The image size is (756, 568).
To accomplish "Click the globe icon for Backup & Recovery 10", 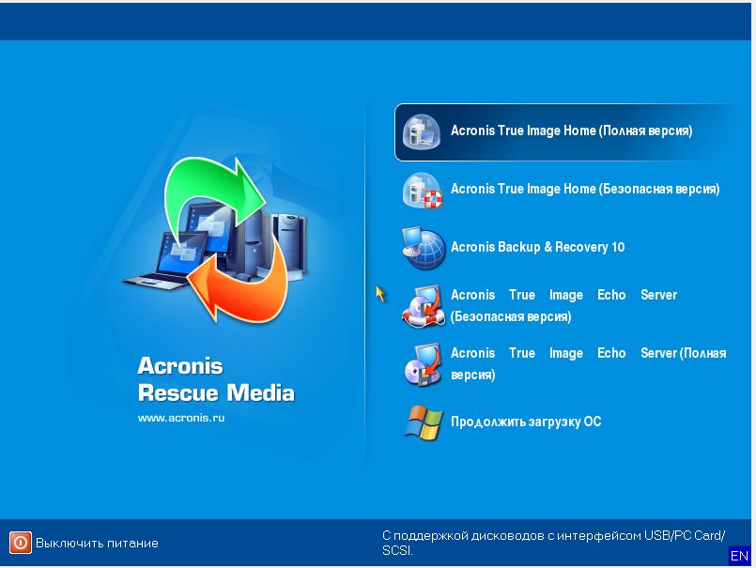I will click(x=422, y=248).
